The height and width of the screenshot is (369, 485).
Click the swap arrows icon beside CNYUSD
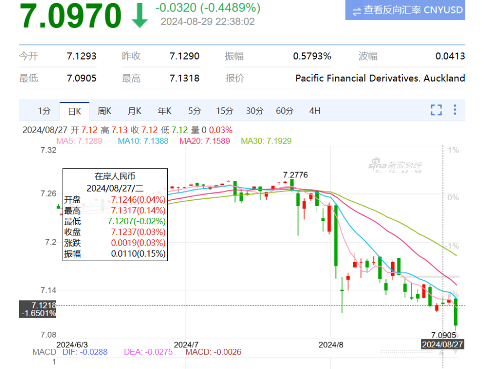pos(357,12)
